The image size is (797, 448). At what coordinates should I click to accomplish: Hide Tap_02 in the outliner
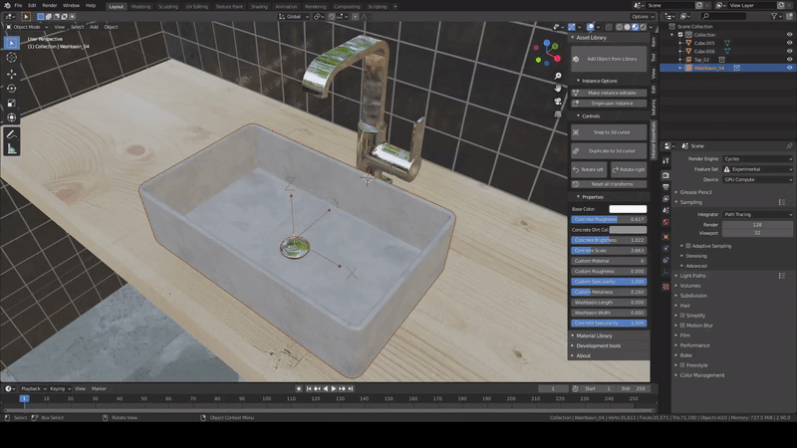[x=789, y=60]
